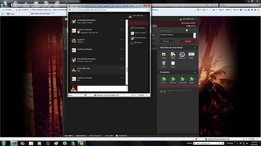The image size is (261, 146).
Task: Click the Publish button
Action: (x=188, y=41)
